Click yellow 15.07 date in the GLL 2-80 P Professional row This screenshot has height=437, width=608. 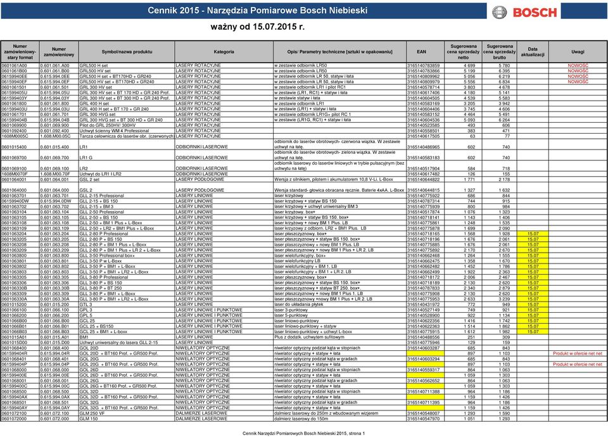(x=533, y=234)
